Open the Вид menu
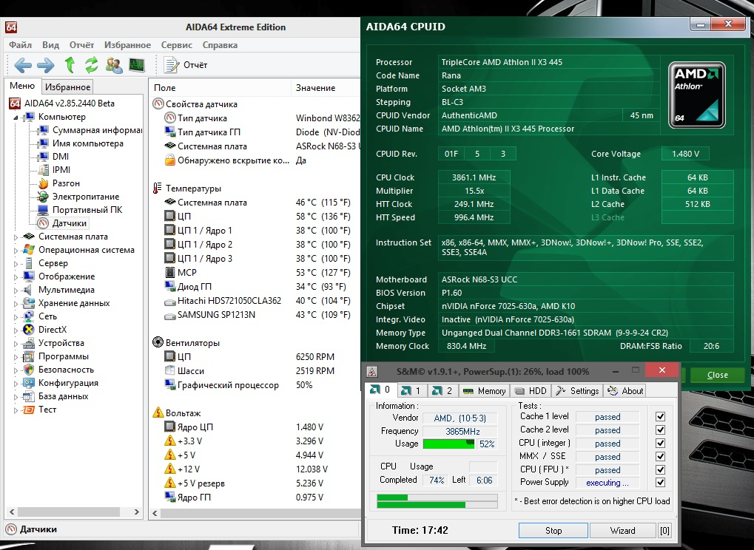 (50, 45)
